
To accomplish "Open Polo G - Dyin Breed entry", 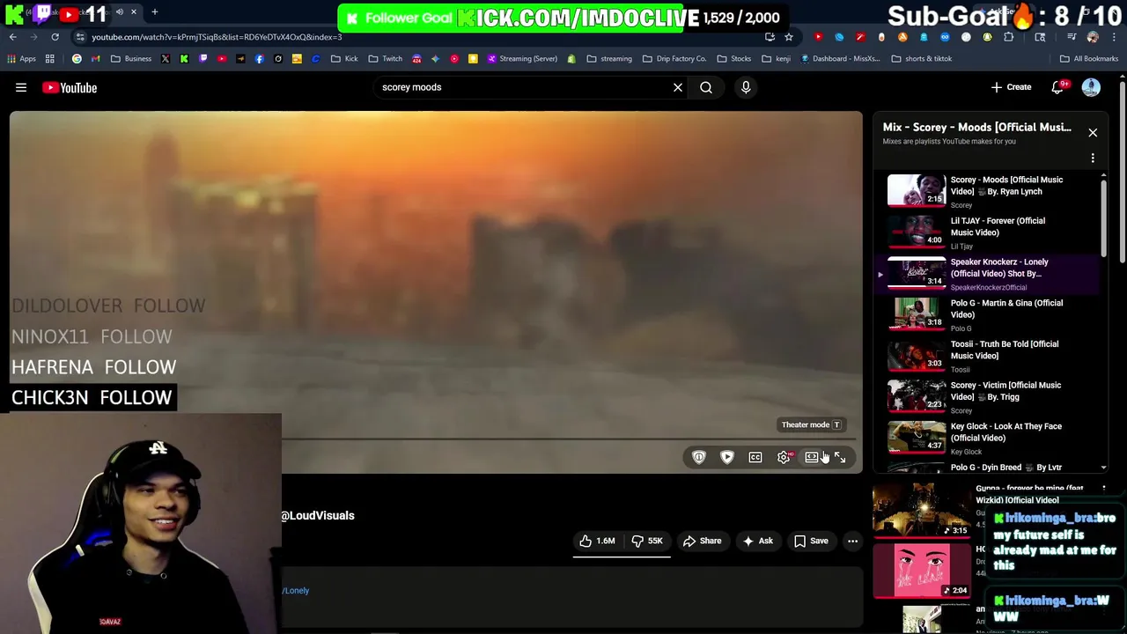I will 986,468.
